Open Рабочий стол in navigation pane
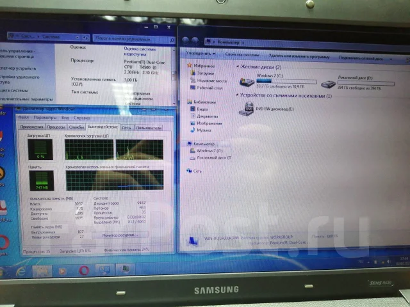This screenshot has width=410, height=307. pyautogui.click(x=206, y=88)
